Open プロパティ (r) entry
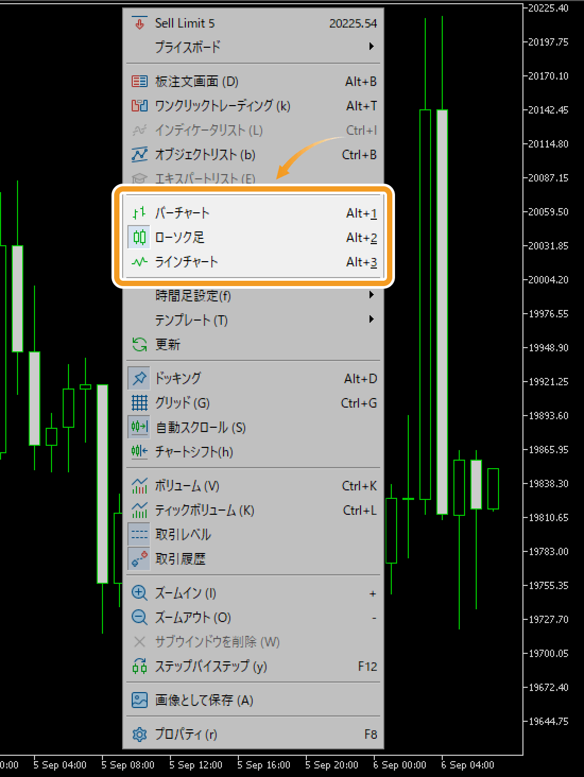Image resolution: width=584 pixels, height=777 pixels. (x=253, y=734)
